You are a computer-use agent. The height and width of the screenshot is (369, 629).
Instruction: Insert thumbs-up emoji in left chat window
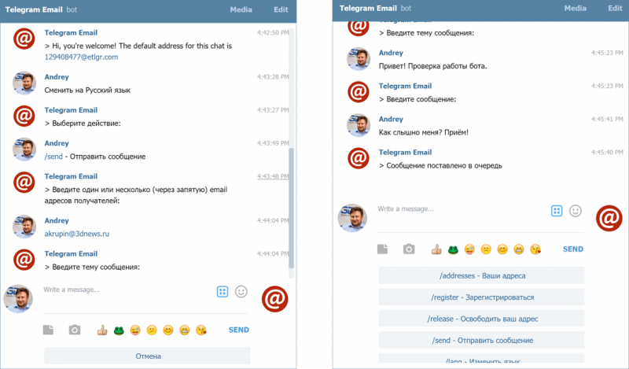coord(102,330)
